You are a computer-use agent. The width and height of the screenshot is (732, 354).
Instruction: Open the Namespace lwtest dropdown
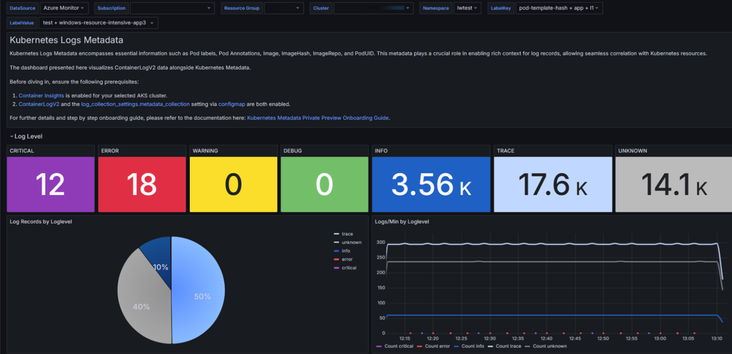tap(468, 8)
